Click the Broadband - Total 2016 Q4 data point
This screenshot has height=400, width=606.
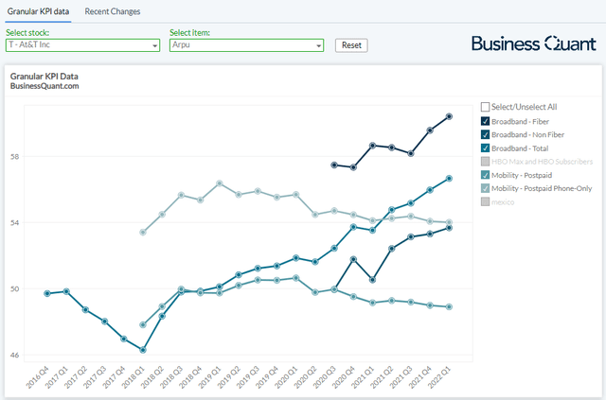[47, 293]
